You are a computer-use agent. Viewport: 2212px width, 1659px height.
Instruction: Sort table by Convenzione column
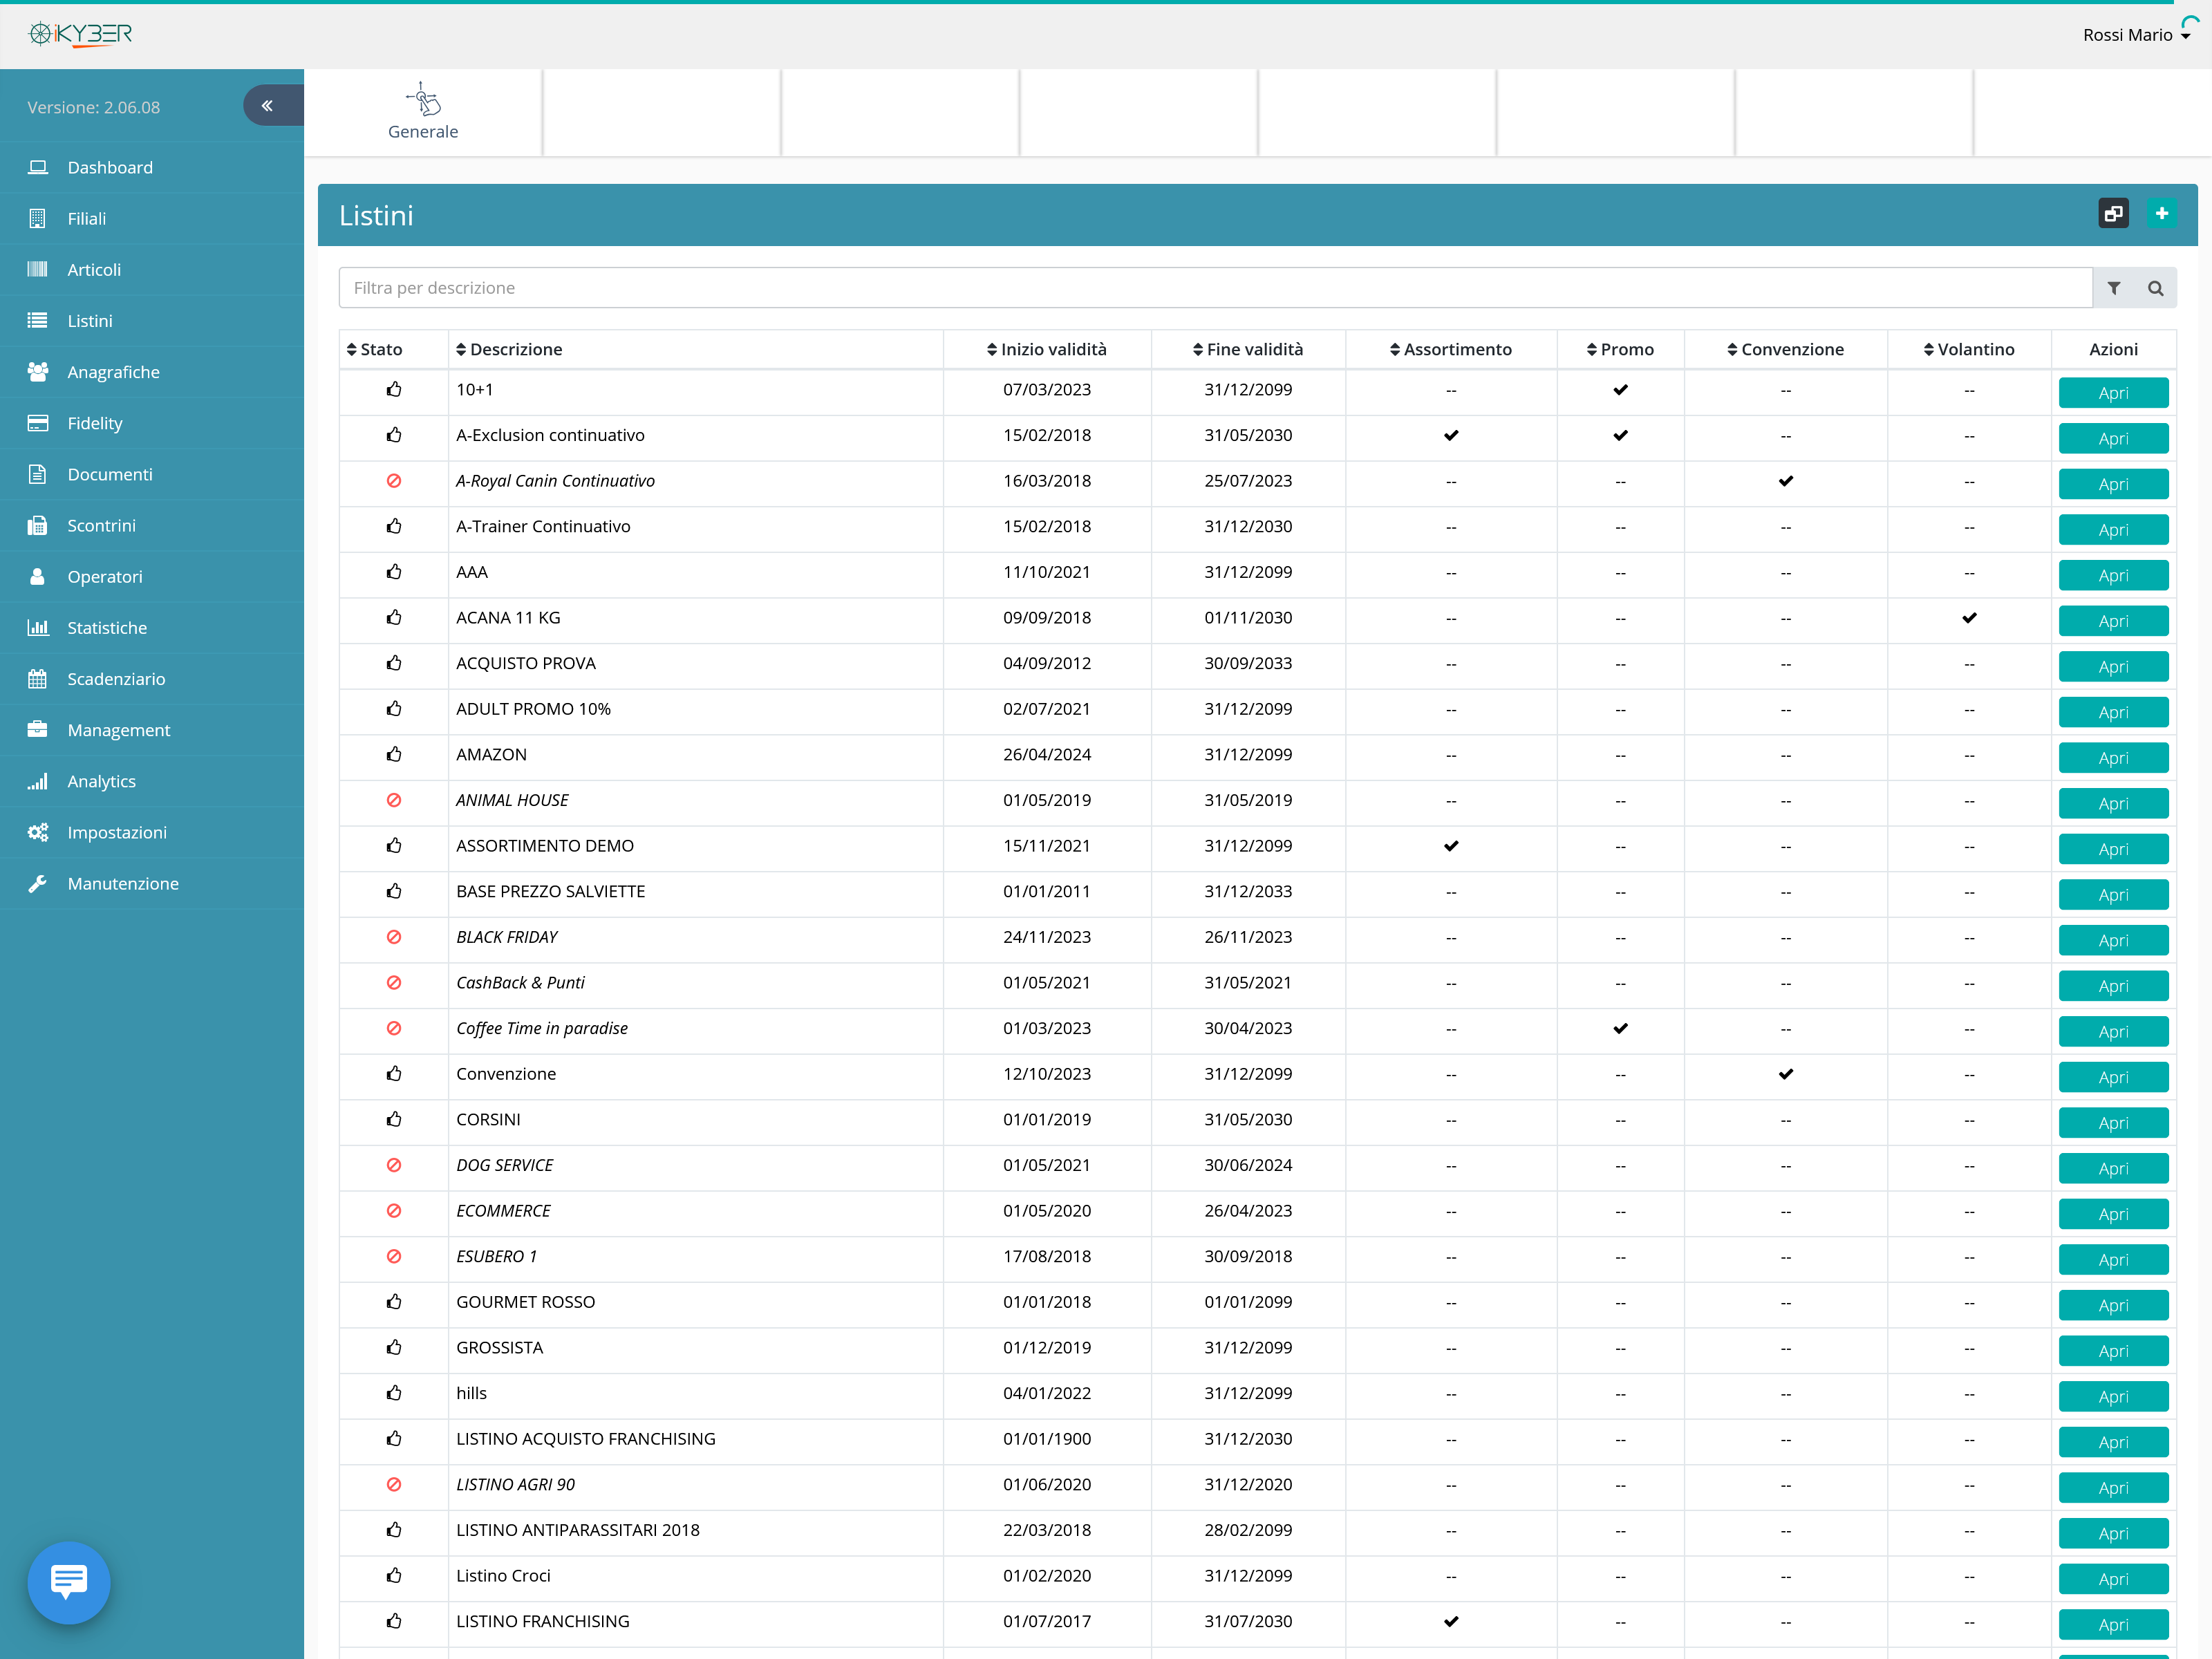(x=1785, y=349)
